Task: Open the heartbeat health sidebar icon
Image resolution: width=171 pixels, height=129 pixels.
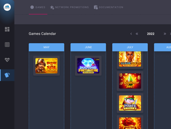Action: pyautogui.click(x=7, y=60)
